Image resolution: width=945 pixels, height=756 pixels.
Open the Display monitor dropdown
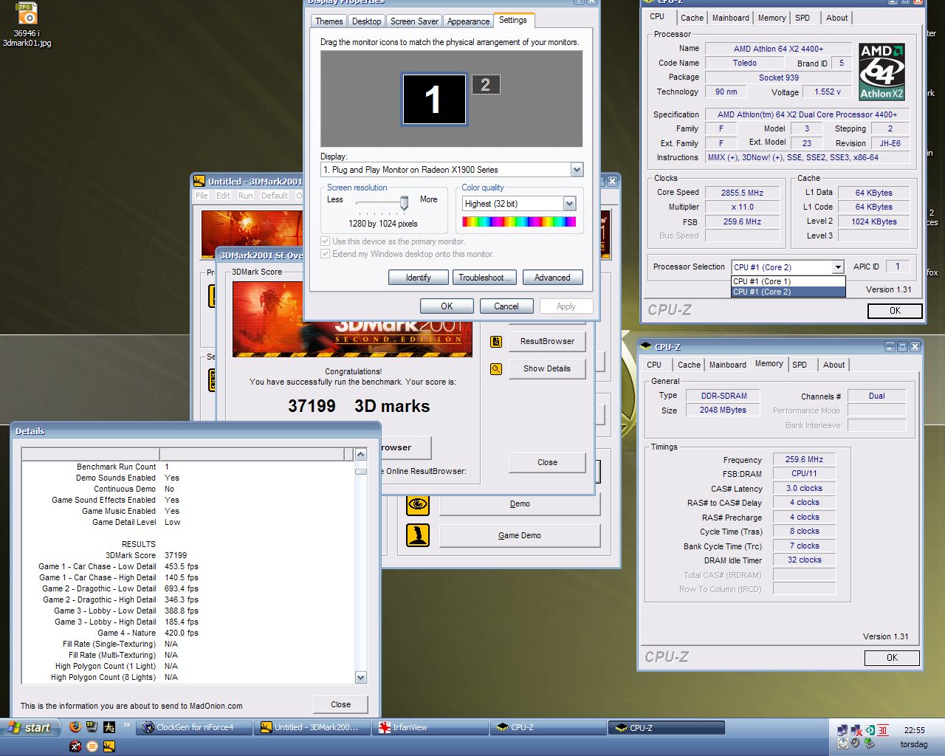point(577,170)
